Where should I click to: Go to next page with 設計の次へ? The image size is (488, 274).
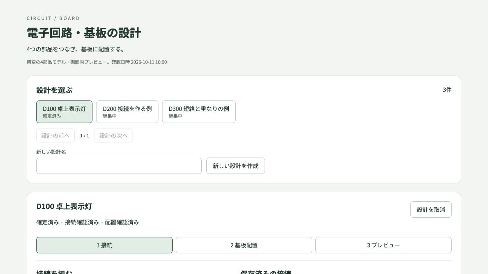114,135
